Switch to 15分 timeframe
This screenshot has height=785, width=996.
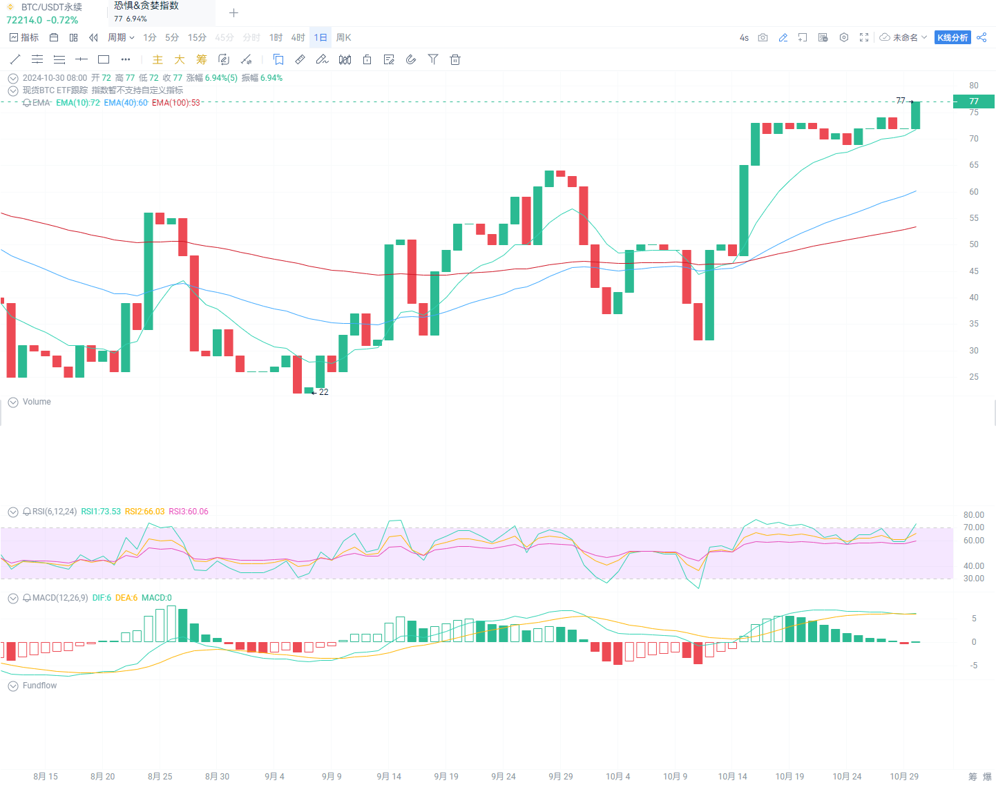[197, 37]
